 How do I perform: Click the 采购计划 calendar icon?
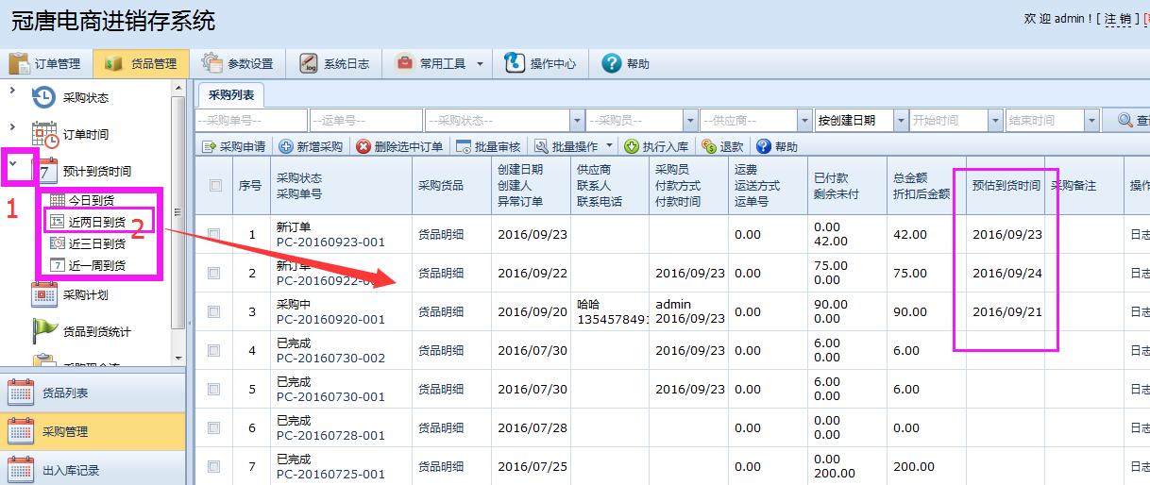(44, 294)
